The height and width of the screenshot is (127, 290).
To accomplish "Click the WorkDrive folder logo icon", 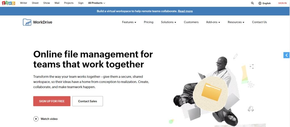I will 27,22.
